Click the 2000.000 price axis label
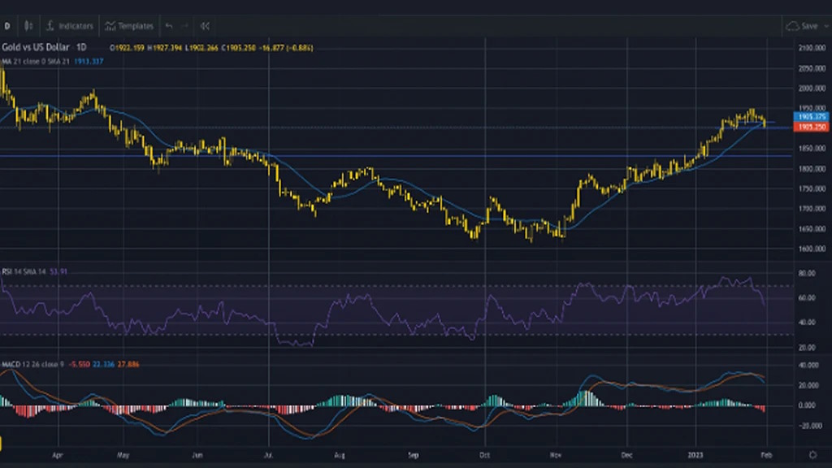 pyautogui.click(x=812, y=89)
